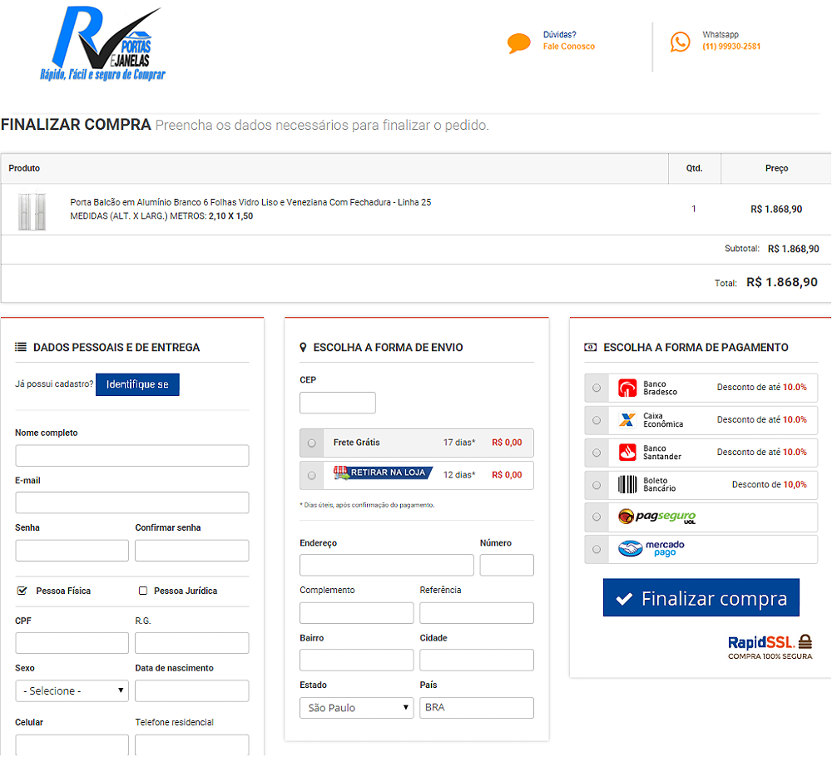
Task: Select the Frete Grátis shipping option
Action: (x=312, y=443)
